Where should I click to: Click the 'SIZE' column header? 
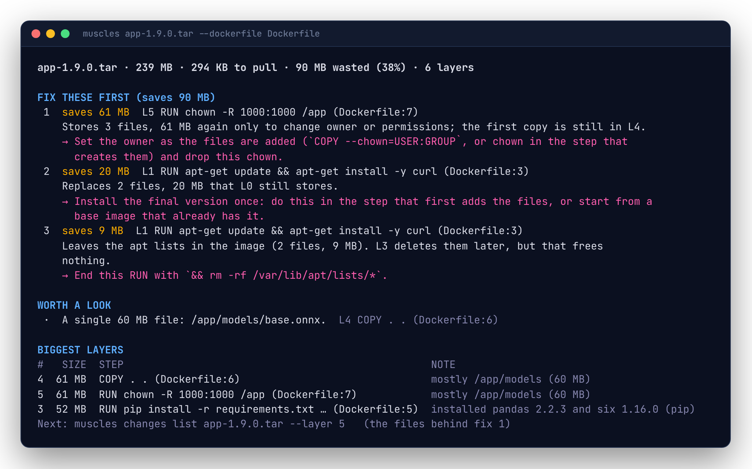tap(74, 365)
